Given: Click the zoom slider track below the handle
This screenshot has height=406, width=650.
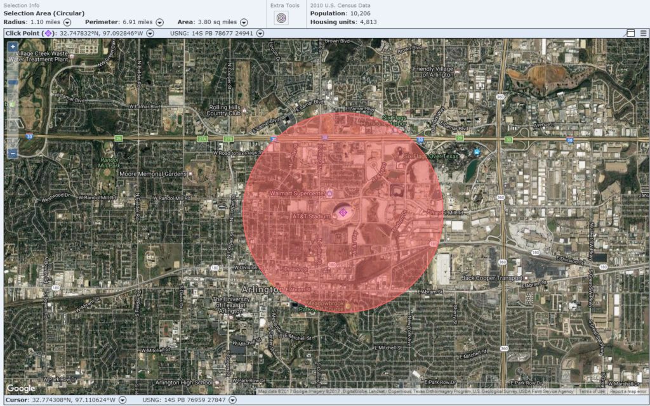Looking at the screenshot, I should point(13,118).
